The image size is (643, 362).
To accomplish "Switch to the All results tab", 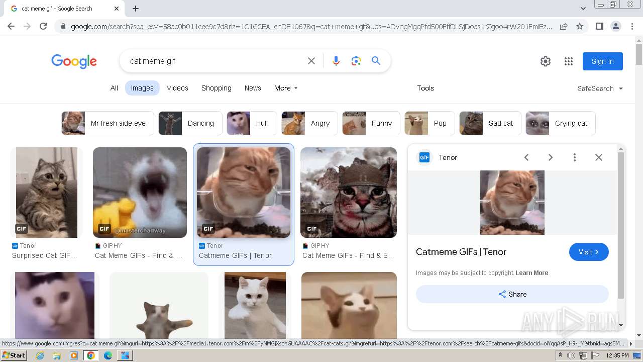I will pyautogui.click(x=114, y=88).
